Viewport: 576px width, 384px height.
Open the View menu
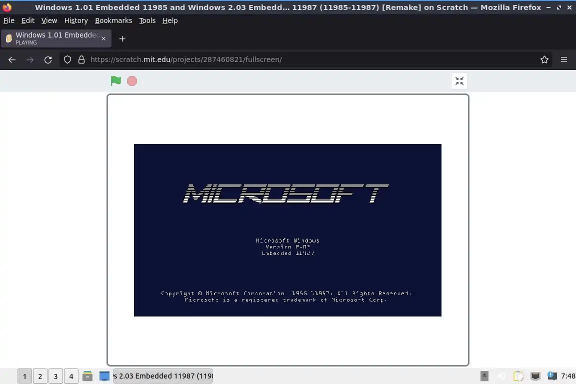[x=49, y=20]
